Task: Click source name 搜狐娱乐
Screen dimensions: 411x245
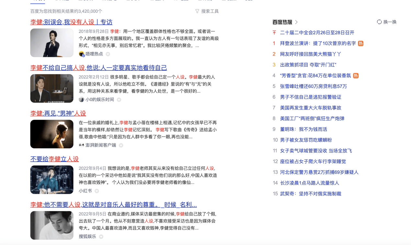Action: [x=87, y=237]
